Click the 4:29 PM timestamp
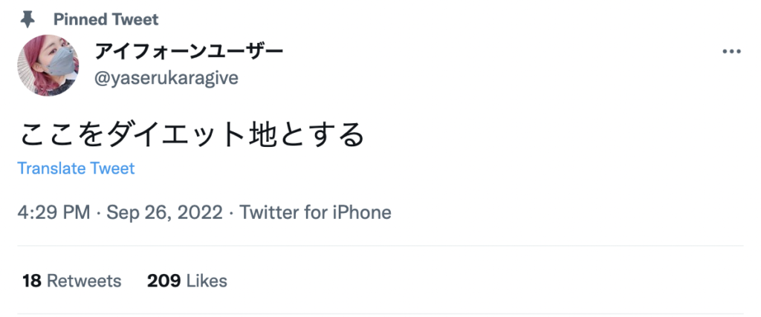This screenshot has height=317, width=761. (x=54, y=213)
